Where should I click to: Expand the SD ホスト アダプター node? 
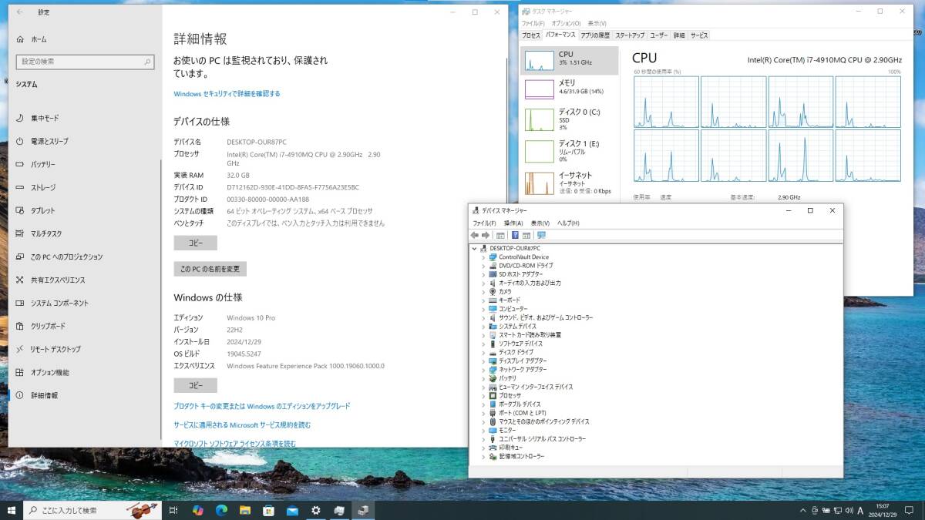click(x=484, y=274)
